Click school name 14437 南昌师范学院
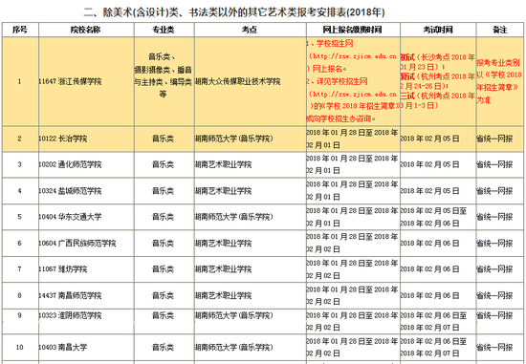The image size is (526, 364). click(70, 295)
